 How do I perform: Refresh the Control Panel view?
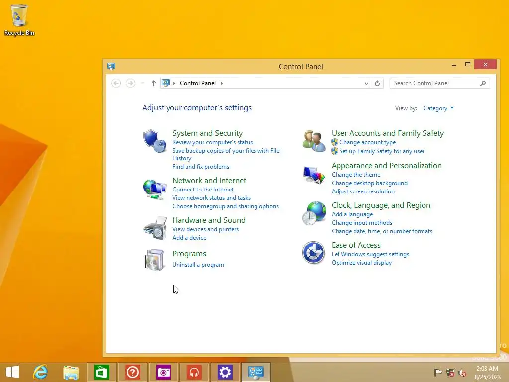(377, 83)
